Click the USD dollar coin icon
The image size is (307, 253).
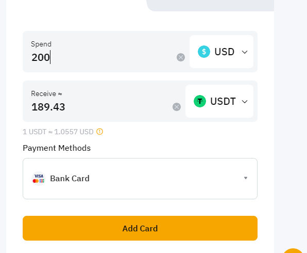204,52
